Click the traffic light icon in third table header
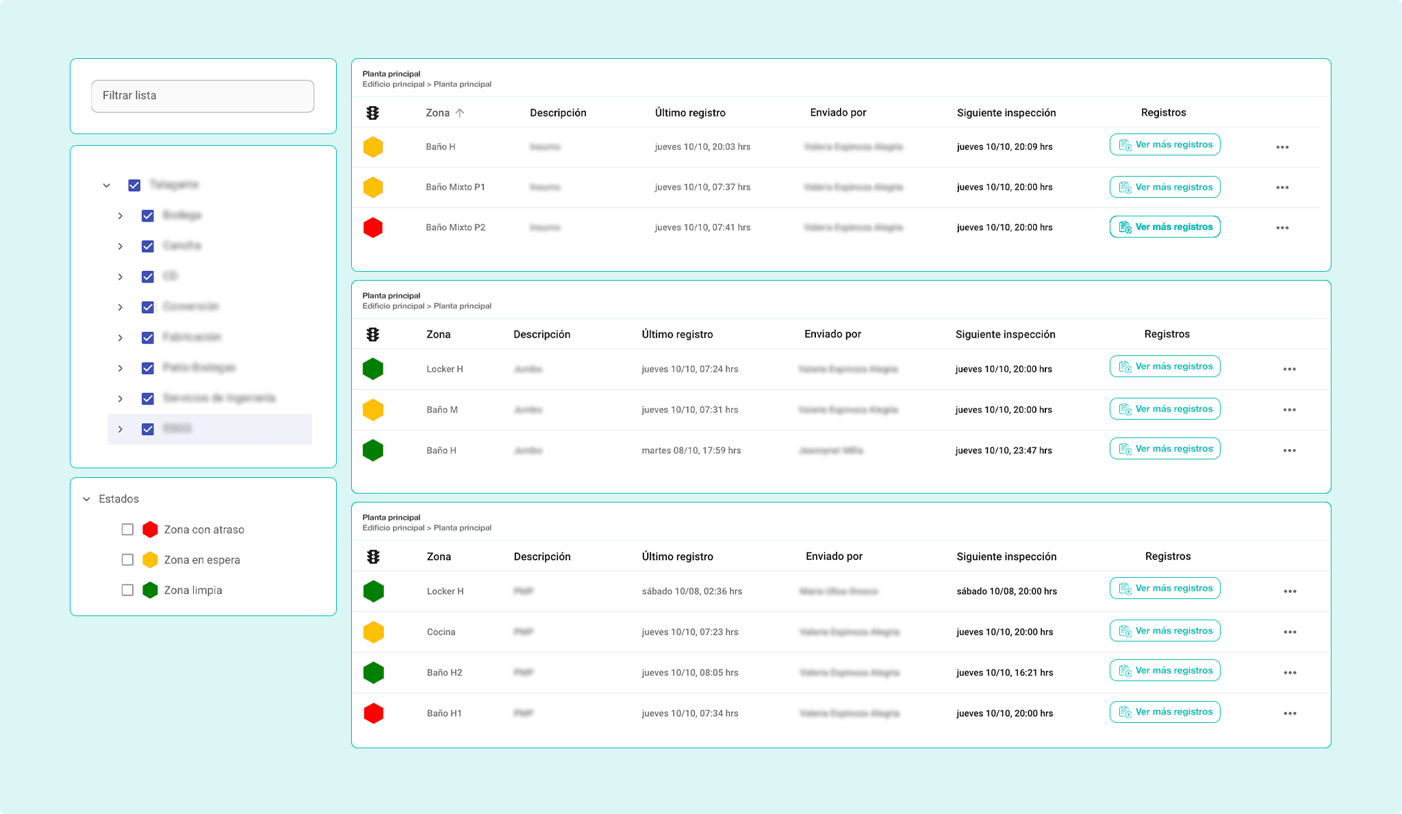Image resolution: width=1402 pixels, height=814 pixels. point(373,557)
